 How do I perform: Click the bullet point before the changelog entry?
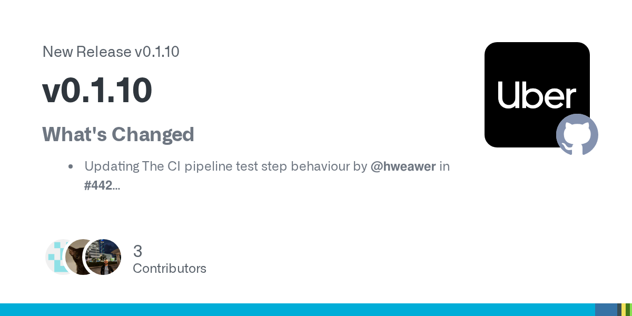pos(71,167)
